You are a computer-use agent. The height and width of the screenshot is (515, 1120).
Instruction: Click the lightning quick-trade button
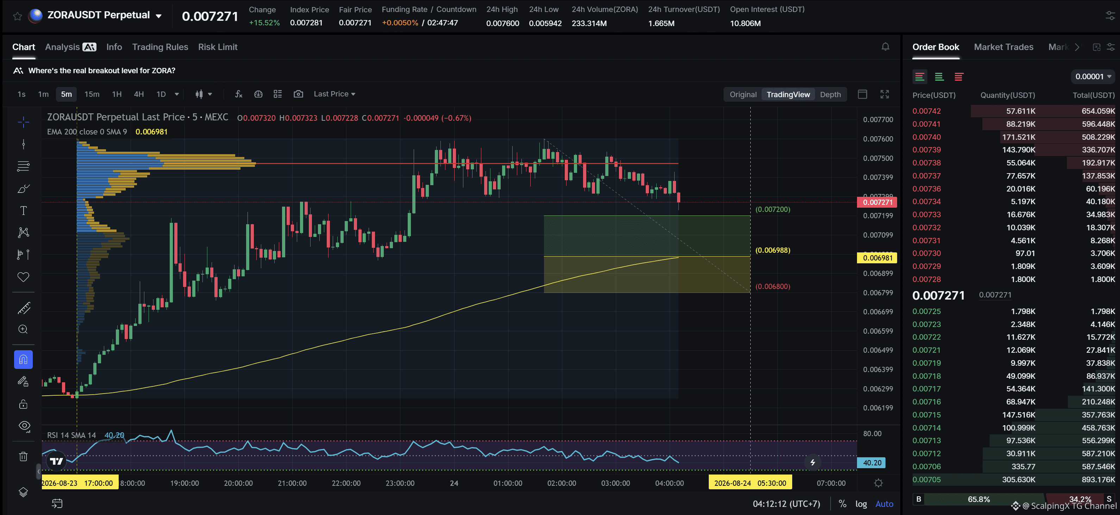point(812,463)
